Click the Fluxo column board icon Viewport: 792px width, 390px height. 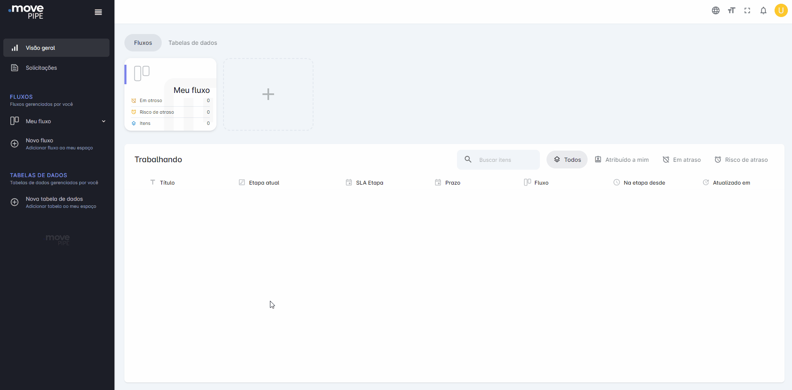point(527,182)
